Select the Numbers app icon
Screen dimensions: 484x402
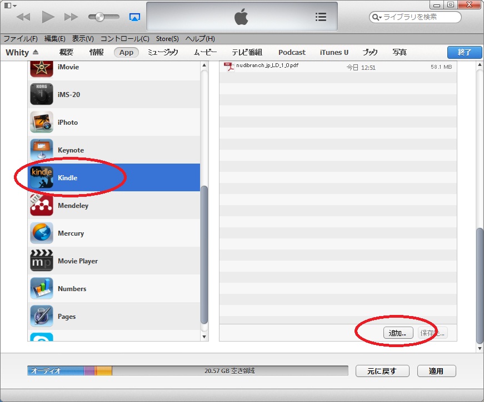(41, 288)
